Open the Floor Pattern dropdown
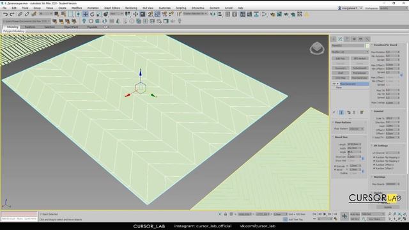409x230 pixels. pos(357,129)
